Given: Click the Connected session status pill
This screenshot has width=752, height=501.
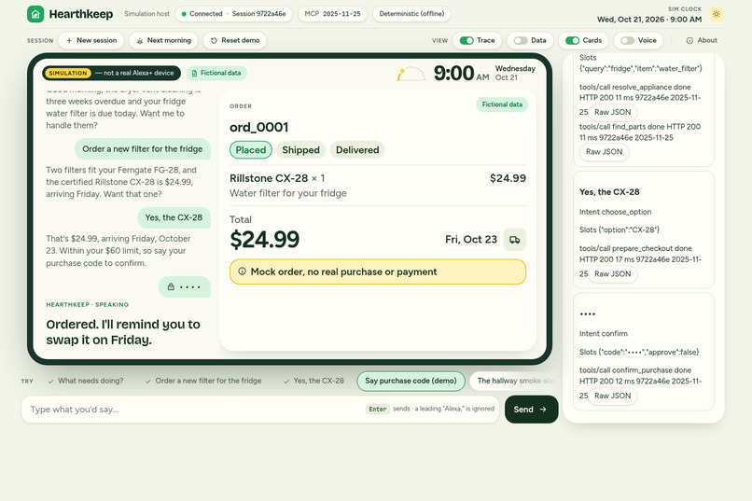Looking at the screenshot, I should tap(234, 14).
